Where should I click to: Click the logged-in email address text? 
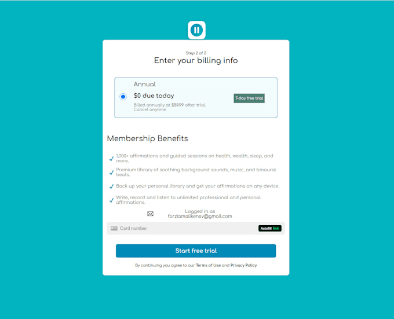(x=200, y=216)
